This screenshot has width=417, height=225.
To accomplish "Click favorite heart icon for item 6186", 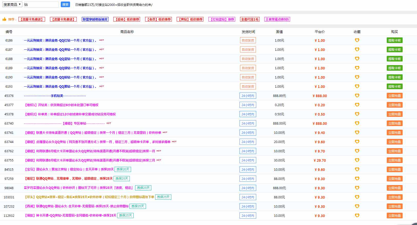I will pyautogui.click(x=357, y=40).
